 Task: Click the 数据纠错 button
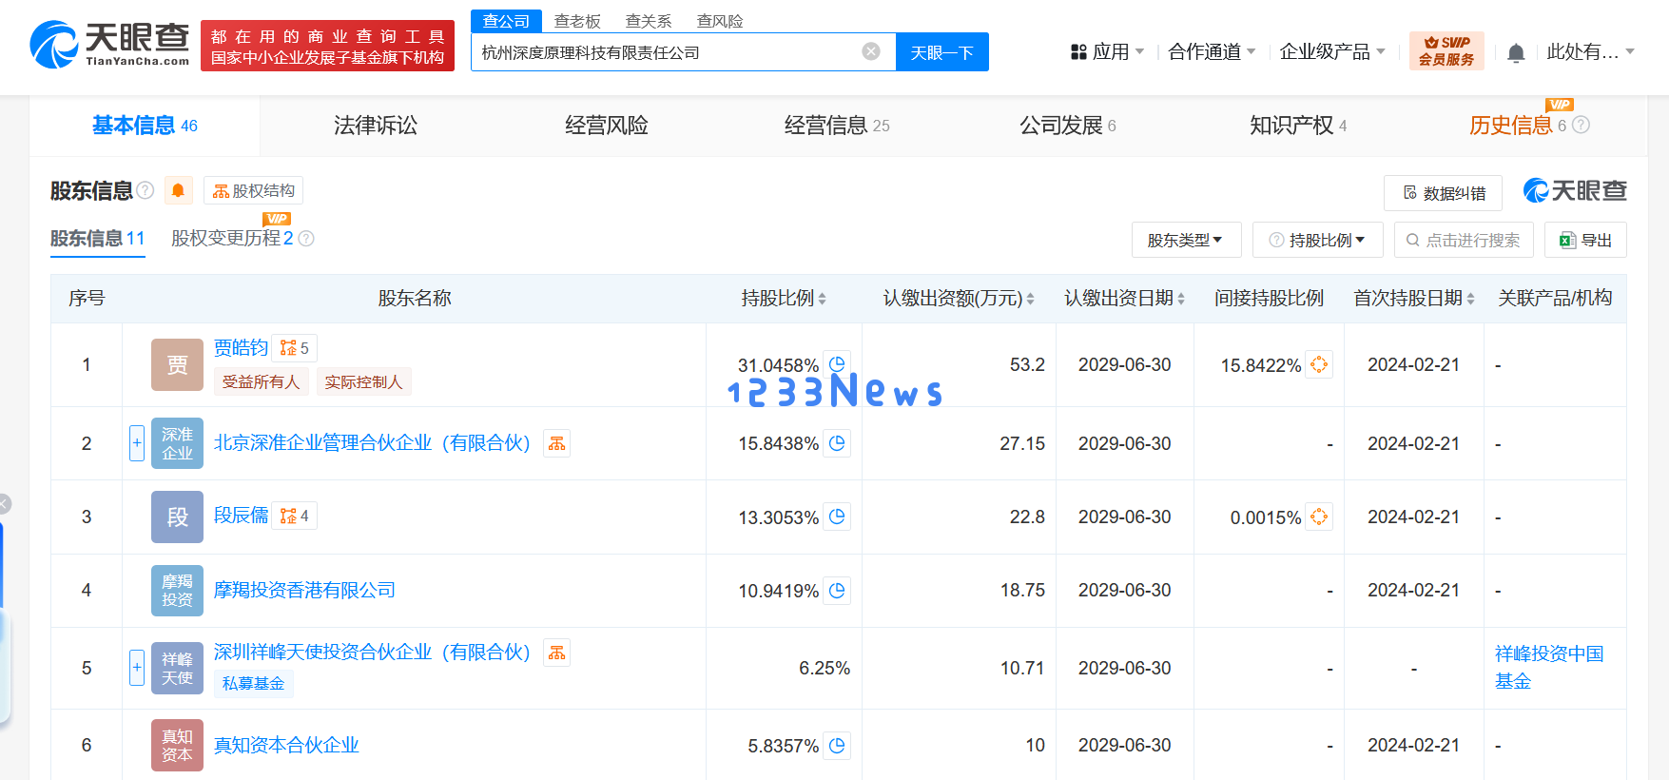[1443, 193]
